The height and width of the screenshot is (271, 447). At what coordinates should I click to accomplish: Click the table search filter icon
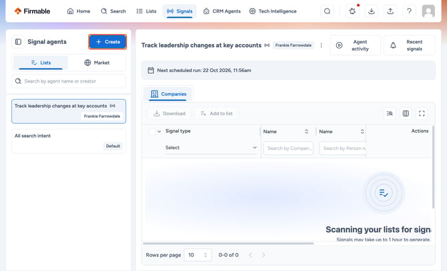[390, 113]
